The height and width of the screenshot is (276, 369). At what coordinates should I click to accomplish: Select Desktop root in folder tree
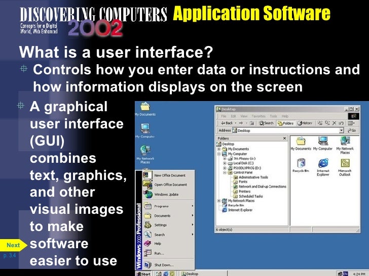pos(225,144)
